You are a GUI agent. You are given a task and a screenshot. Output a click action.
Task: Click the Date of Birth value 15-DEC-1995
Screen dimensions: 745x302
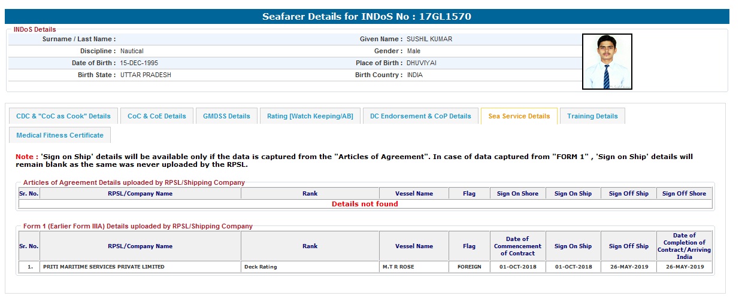pos(139,63)
